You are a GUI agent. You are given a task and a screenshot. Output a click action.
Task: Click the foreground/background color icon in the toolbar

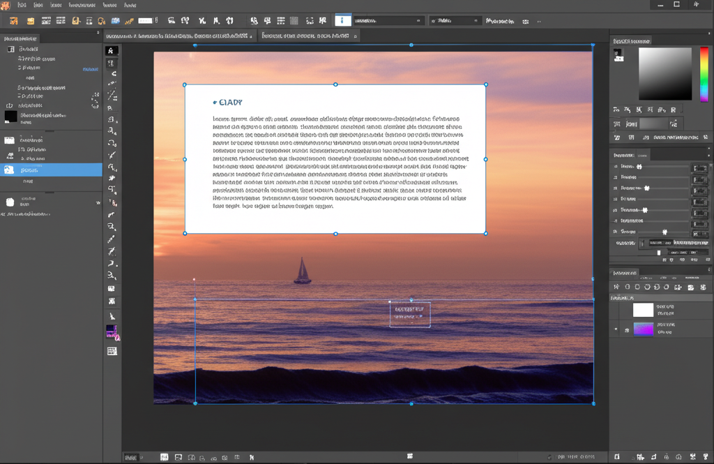coord(112,331)
